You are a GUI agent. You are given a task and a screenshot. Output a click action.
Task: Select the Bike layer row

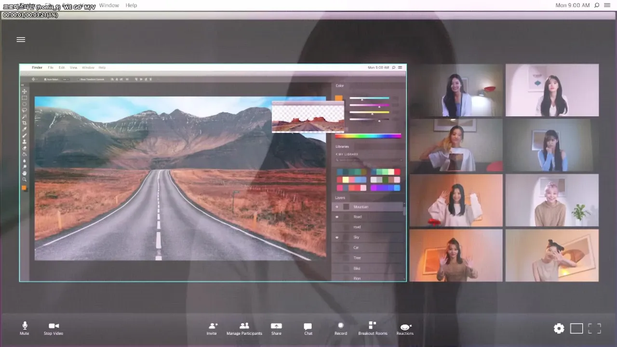tap(368, 268)
